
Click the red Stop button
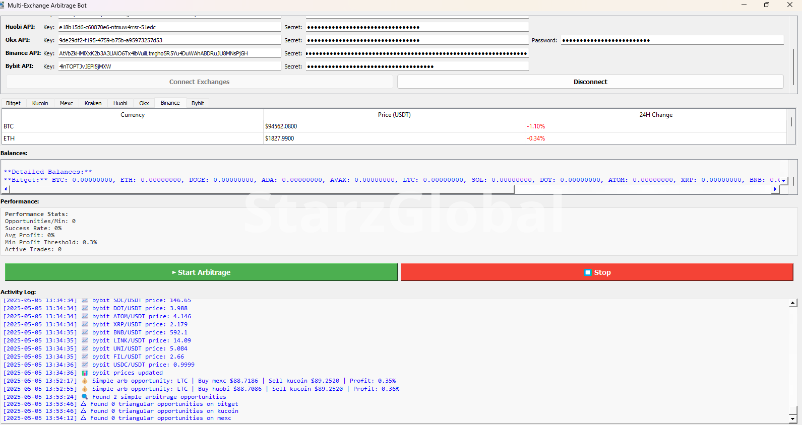pos(597,272)
